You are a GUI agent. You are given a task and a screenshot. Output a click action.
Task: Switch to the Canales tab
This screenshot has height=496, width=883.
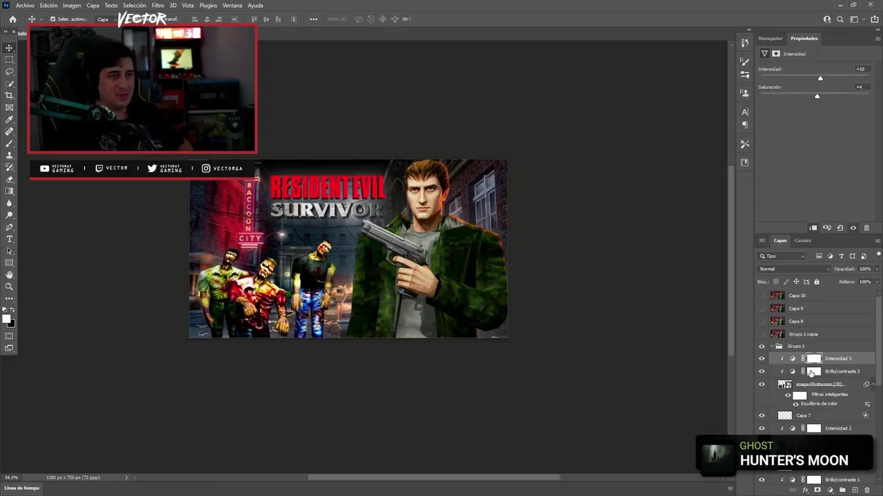pos(803,240)
